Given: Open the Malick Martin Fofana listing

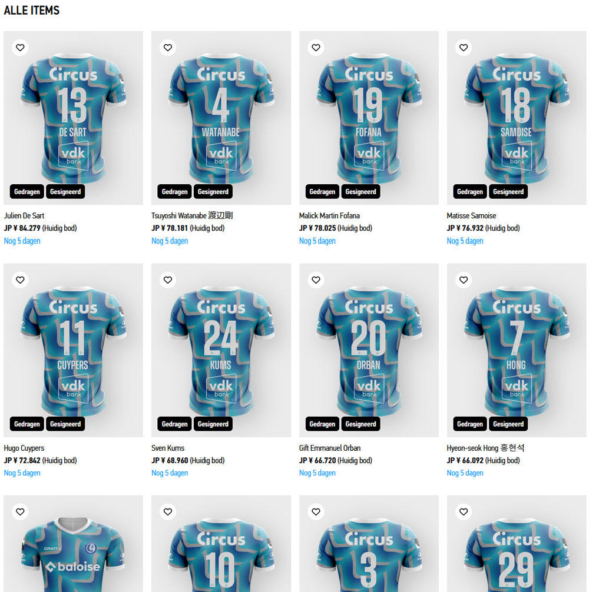Looking at the screenshot, I should [x=329, y=215].
